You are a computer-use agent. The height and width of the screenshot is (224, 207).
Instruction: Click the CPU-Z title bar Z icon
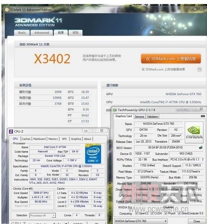(11, 131)
